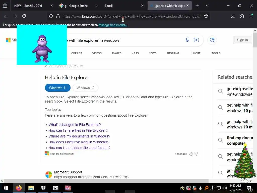This screenshot has height=193, width=257.
Task: Click the orange magnifier tray icon
Action: (207, 188)
